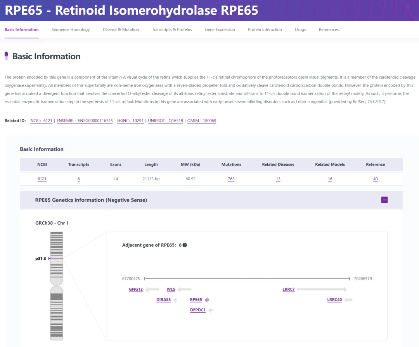Click the DEPDC1 gene direction arrow
This screenshot has height=347, width=419.
[210, 310]
